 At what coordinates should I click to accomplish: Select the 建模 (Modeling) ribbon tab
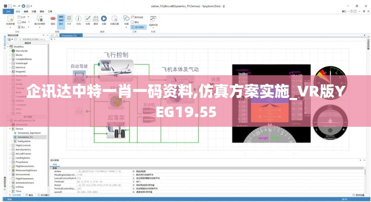point(18,11)
